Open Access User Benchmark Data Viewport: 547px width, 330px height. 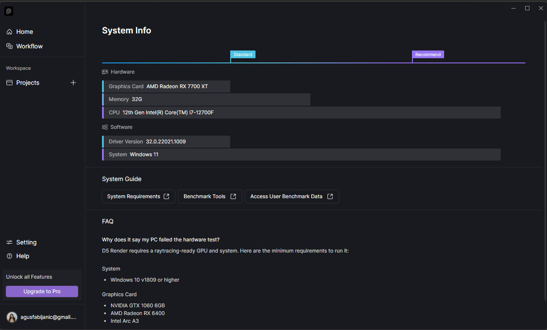pyautogui.click(x=292, y=196)
